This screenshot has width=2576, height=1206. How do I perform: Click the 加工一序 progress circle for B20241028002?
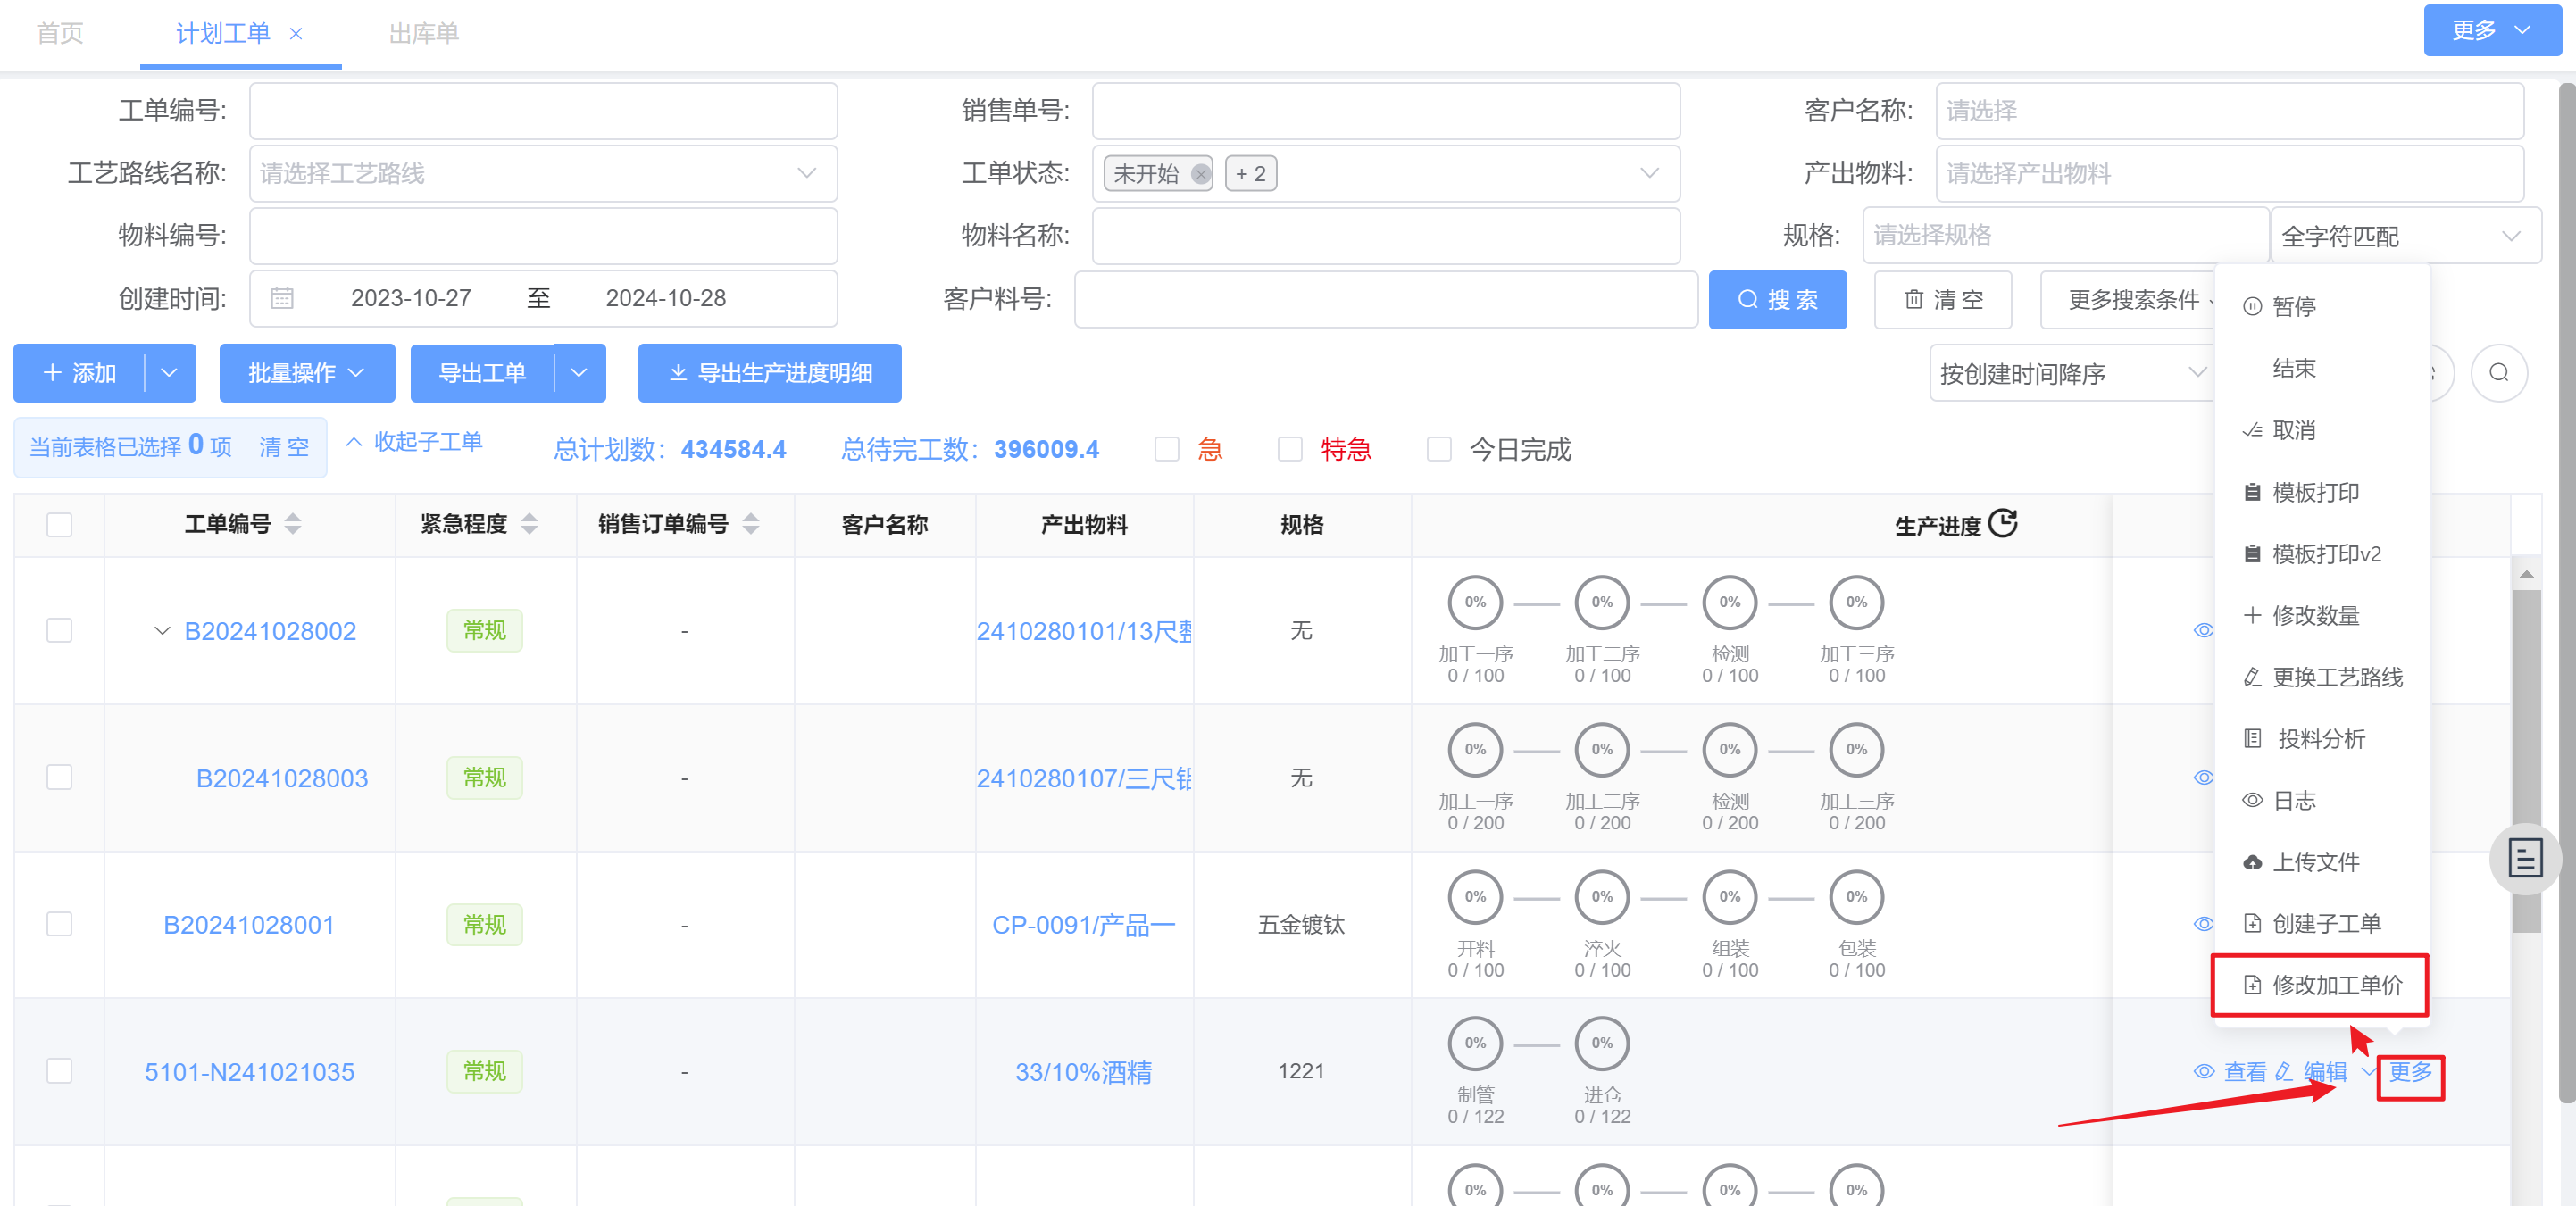(x=1475, y=602)
